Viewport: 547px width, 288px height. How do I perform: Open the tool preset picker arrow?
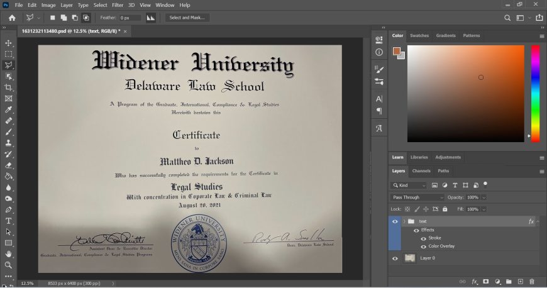(x=39, y=18)
